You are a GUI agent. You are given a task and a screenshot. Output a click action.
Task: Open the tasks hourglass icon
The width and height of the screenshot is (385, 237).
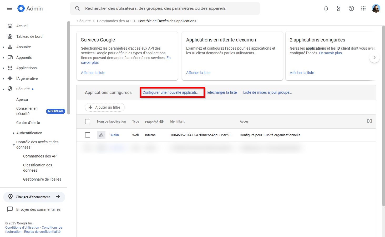pos(339,8)
